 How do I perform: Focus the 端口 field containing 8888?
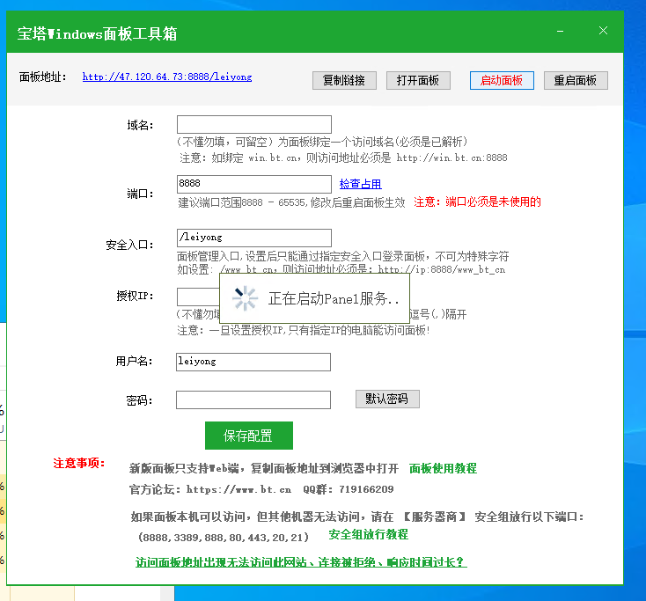[x=253, y=184]
